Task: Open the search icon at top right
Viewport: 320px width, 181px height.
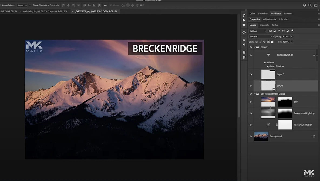Action: (x=310, y=5)
